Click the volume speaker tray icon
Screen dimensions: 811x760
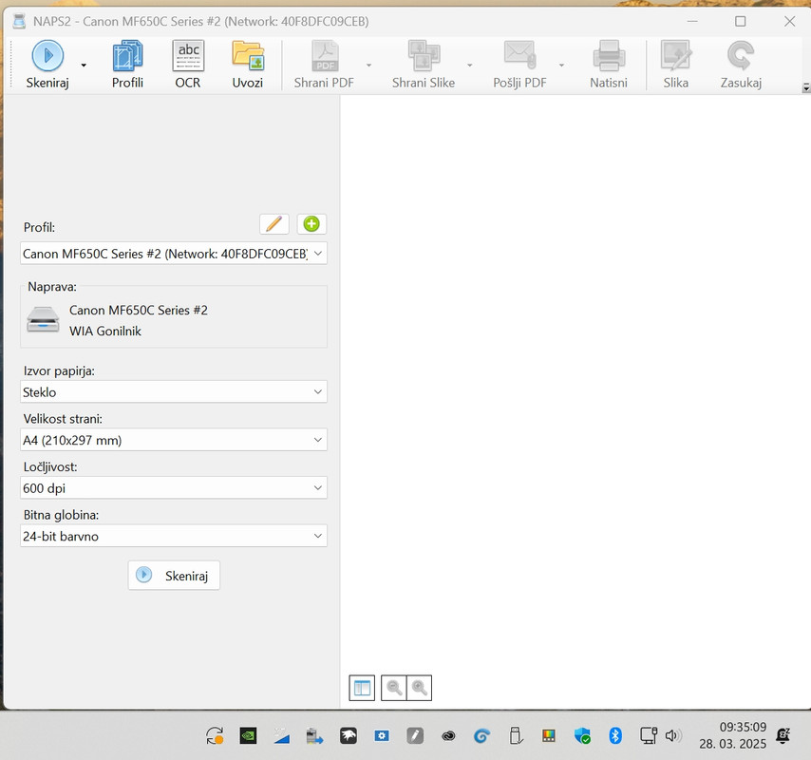coord(673,735)
